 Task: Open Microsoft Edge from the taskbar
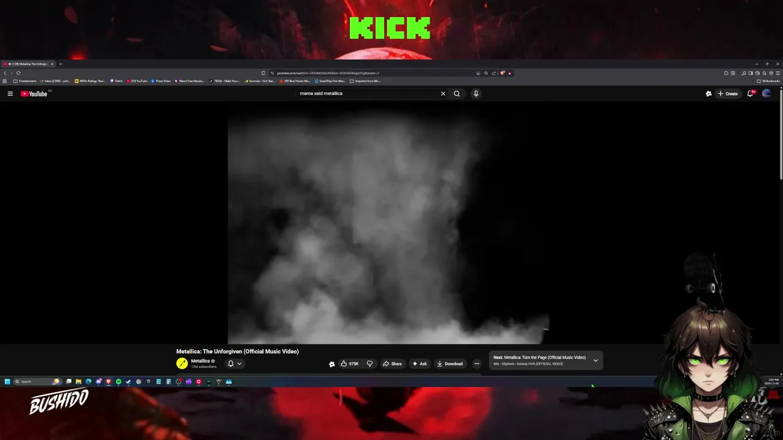[x=88, y=381]
